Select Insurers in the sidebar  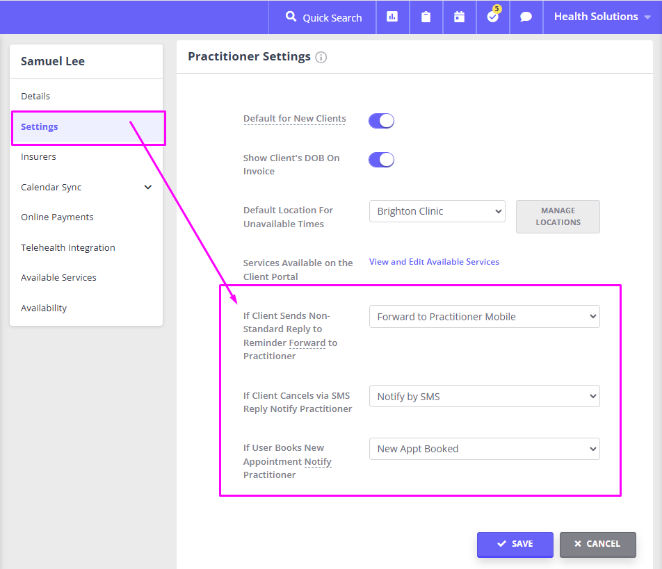point(38,156)
